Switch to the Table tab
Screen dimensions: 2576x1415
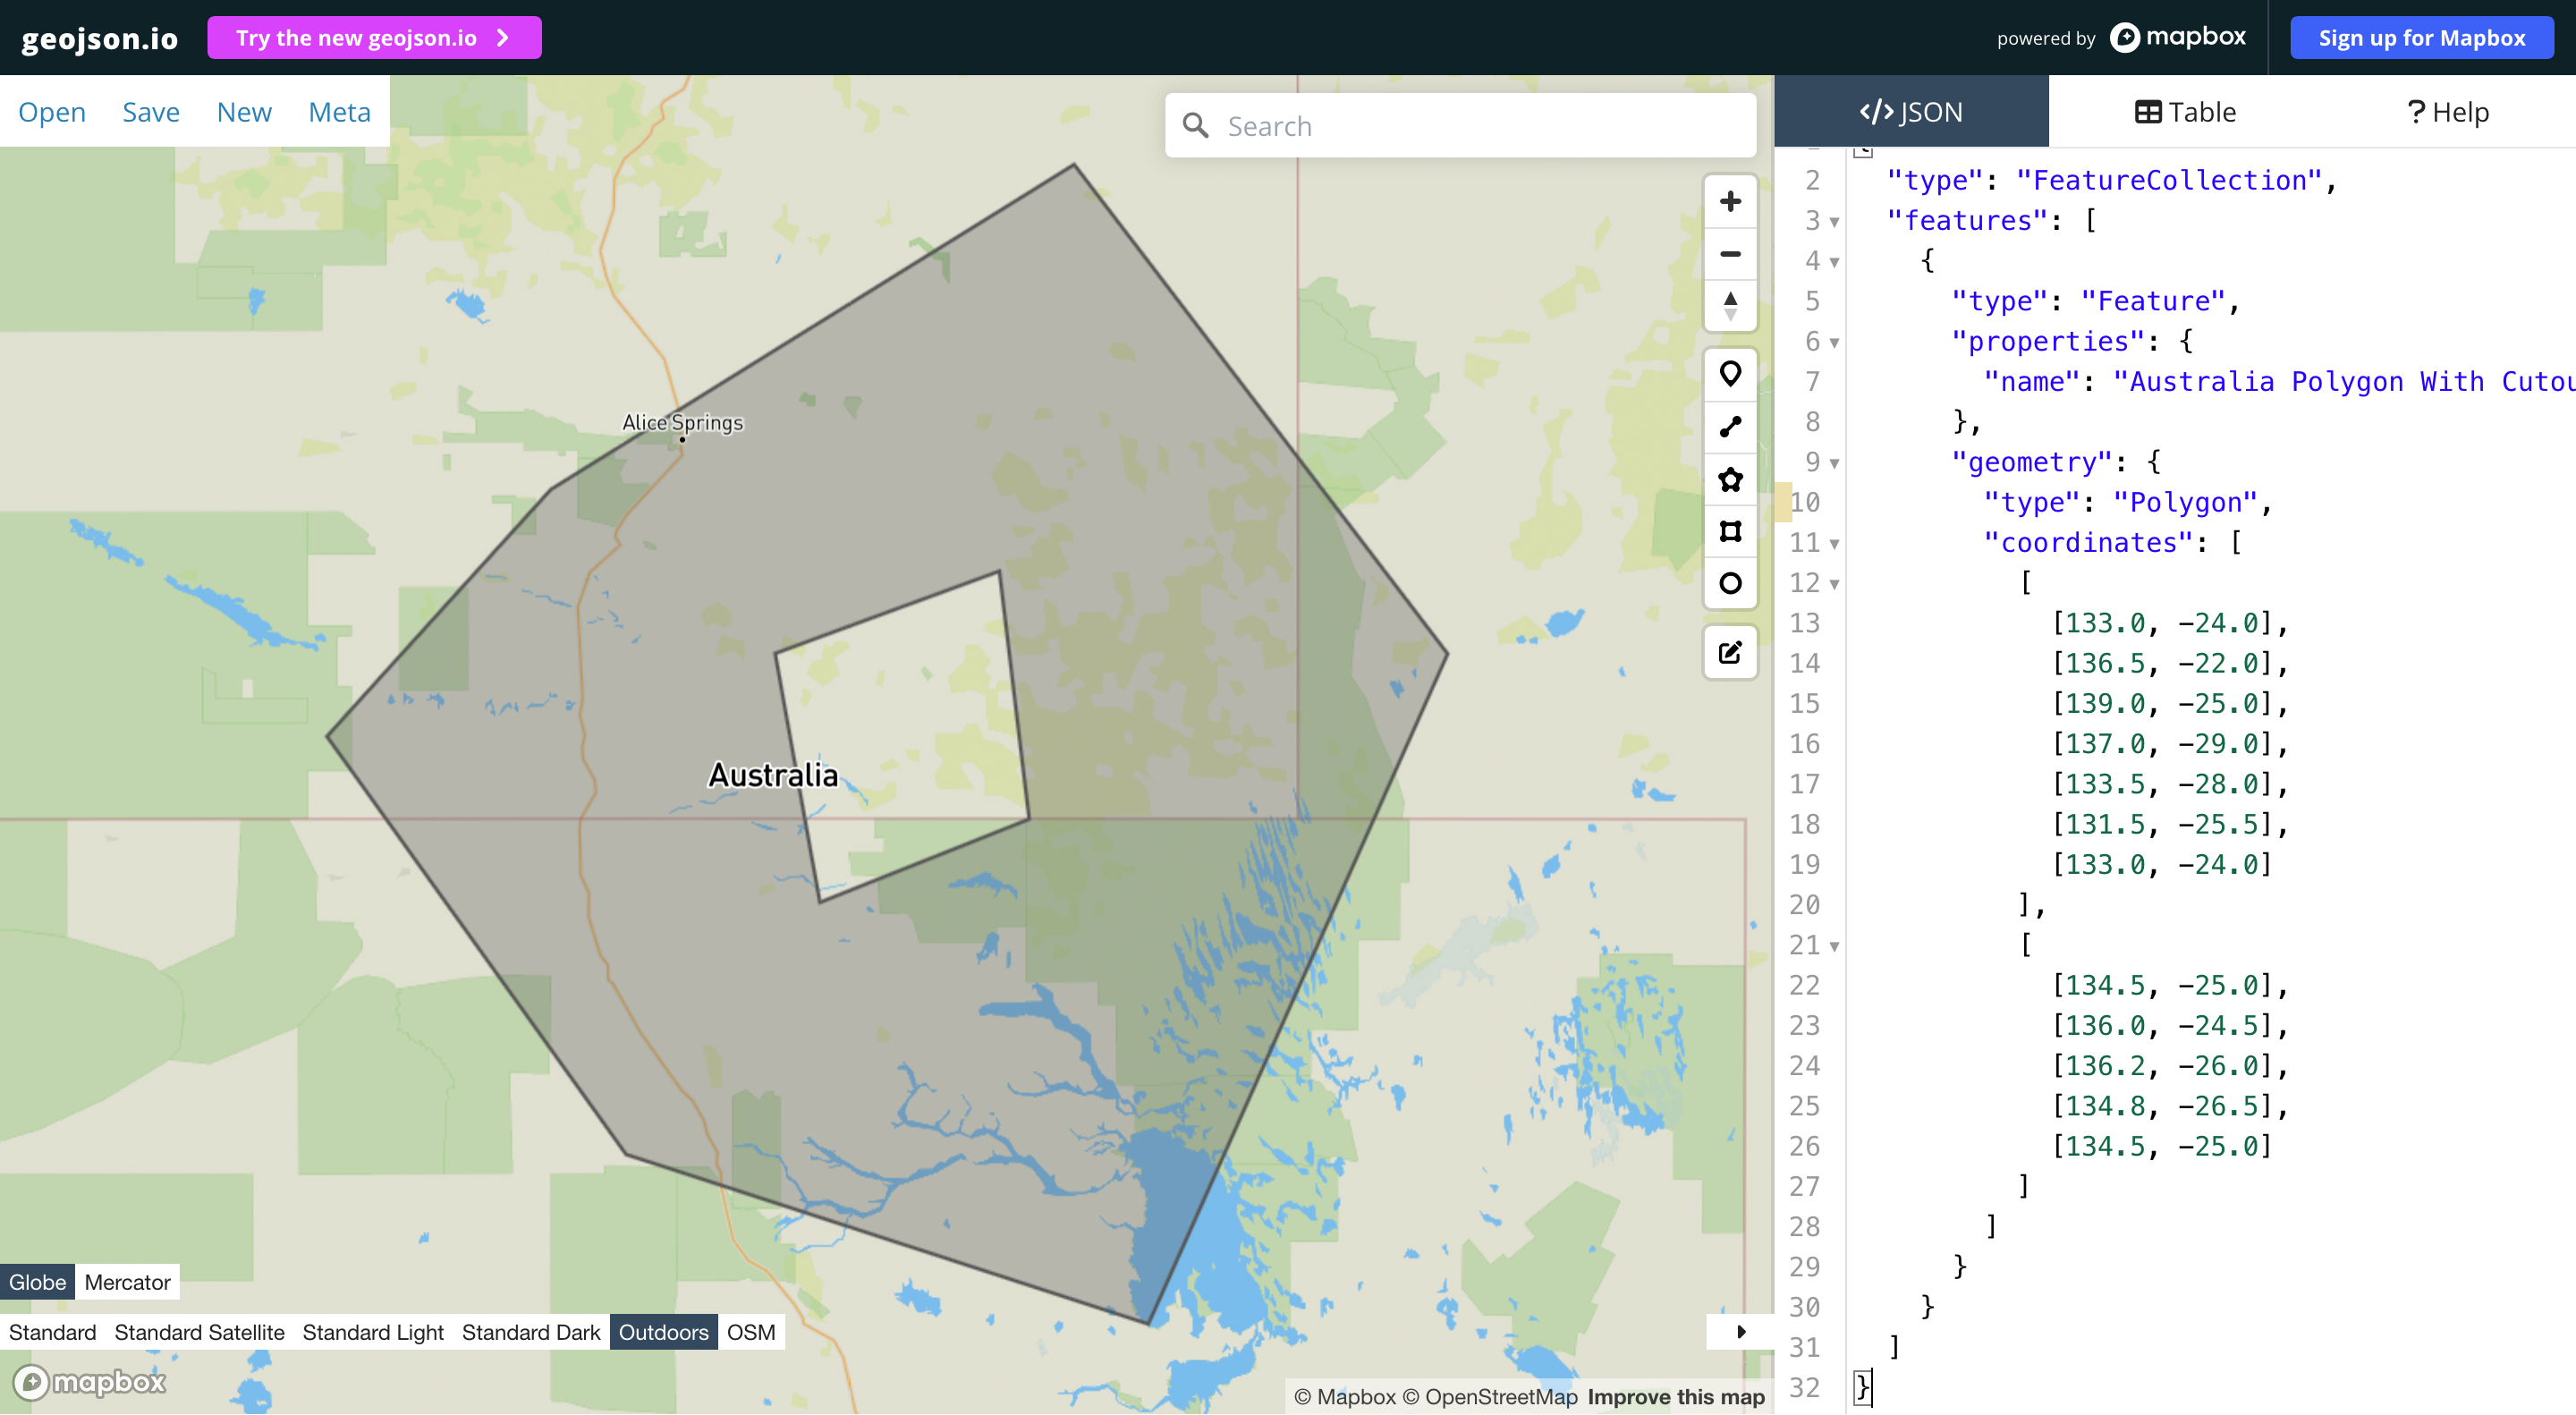[2185, 111]
